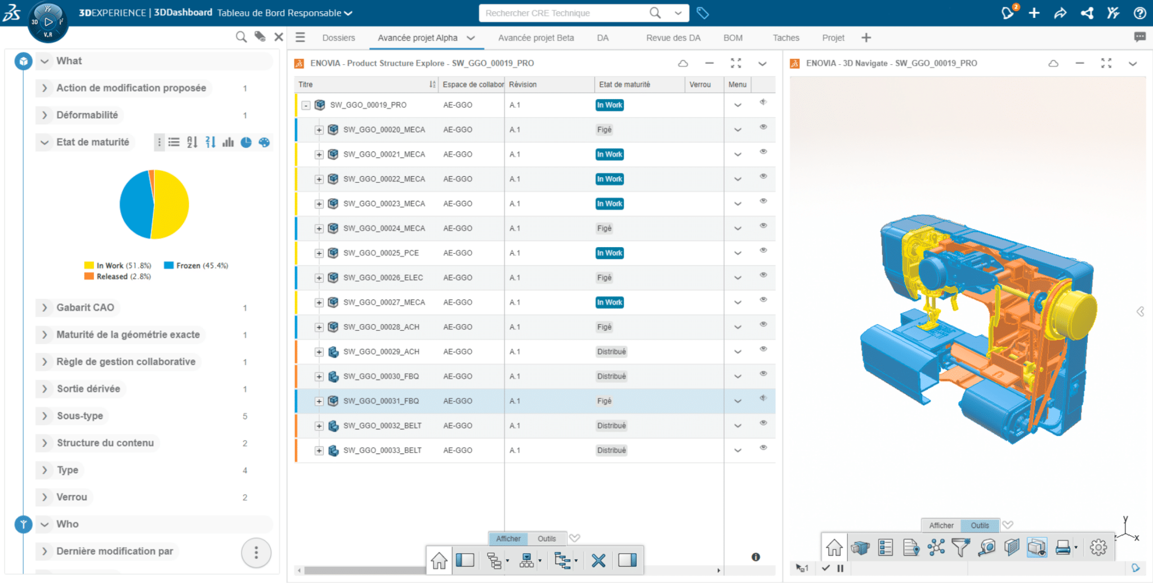Collapse the Etat de maturité filter section
The image size is (1153, 583).
(x=44, y=142)
